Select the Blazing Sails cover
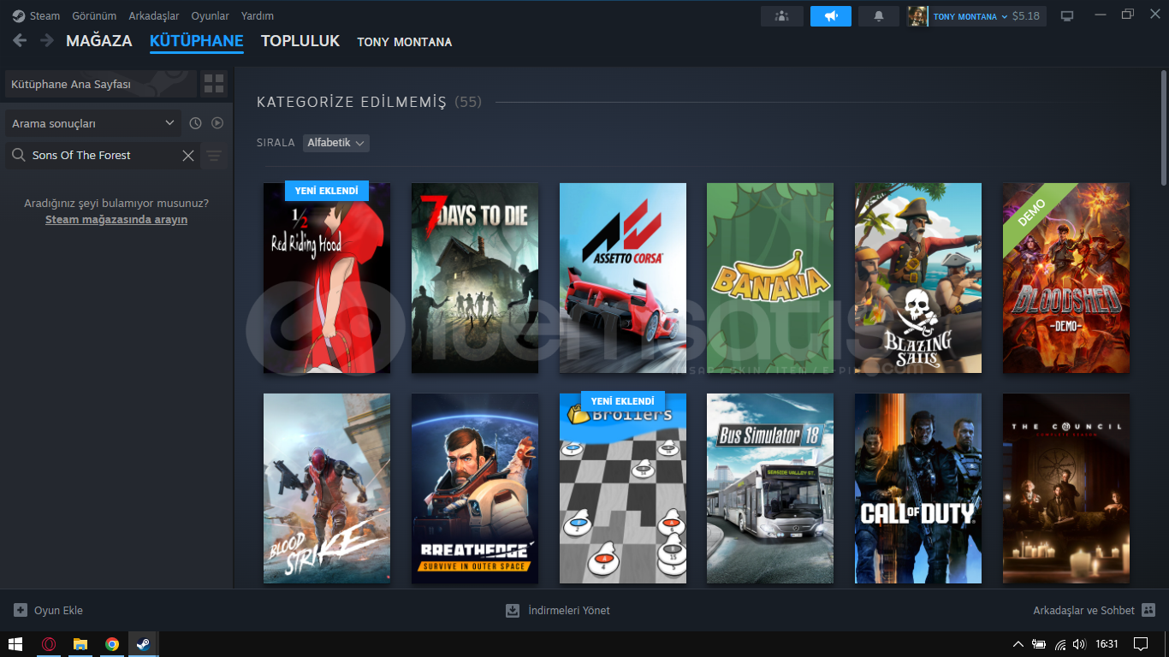The height and width of the screenshot is (657, 1169). pyautogui.click(x=918, y=277)
